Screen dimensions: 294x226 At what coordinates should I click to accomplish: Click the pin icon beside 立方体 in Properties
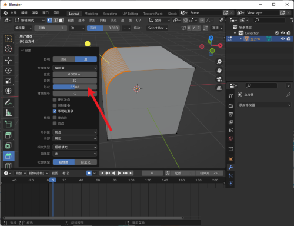click(x=288, y=95)
